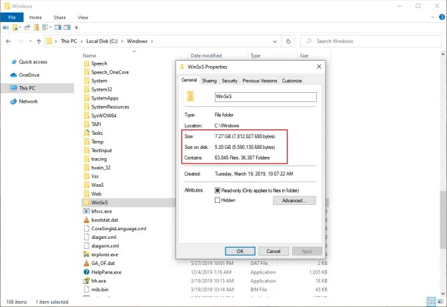Select the SysWOW64 folder
This screenshot has height=307, width=447.
tap(103, 115)
